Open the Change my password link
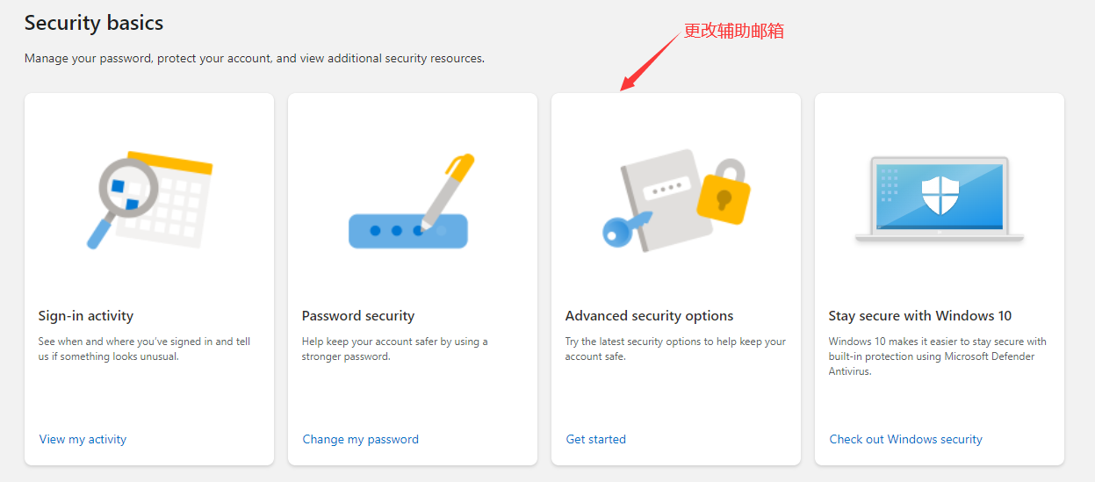The width and height of the screenshot is (1095, 482). tap(360, 439)
